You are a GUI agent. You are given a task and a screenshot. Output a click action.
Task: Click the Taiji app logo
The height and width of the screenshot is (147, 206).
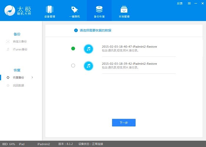[11, 11]
